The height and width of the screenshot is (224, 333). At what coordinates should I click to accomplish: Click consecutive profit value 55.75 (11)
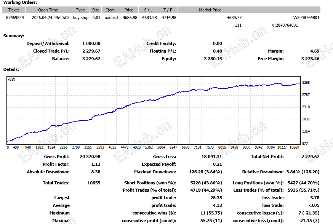pos(211,221)
